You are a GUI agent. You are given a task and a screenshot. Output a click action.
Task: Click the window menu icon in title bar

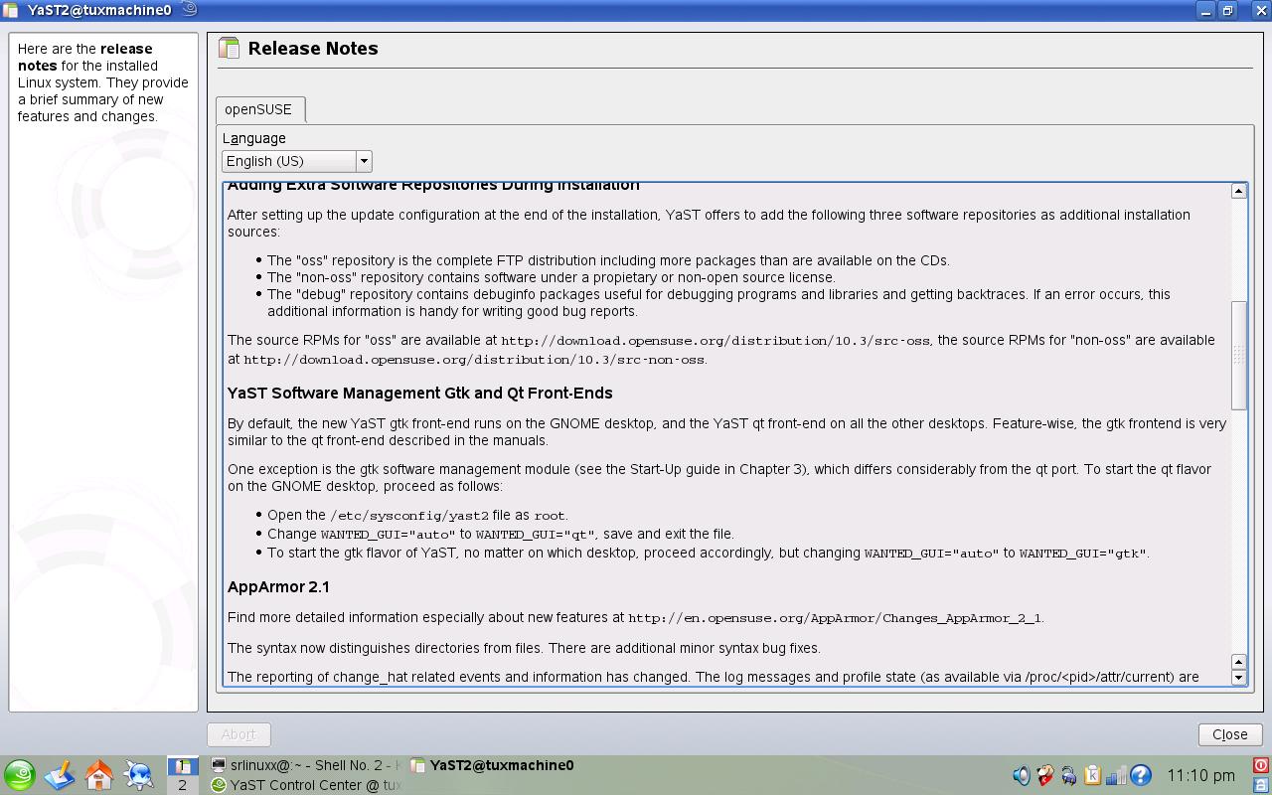(10, 10)
